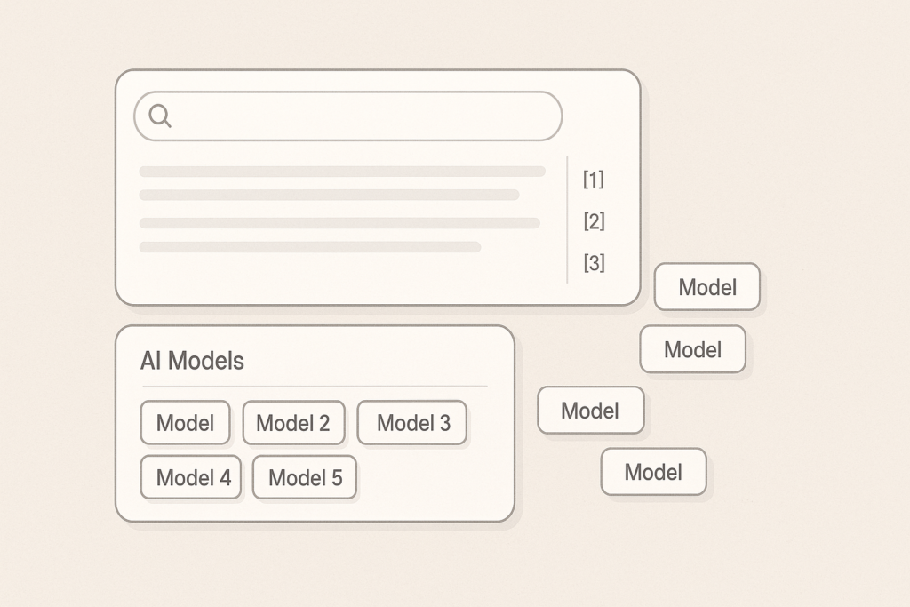Screen dimensions: 910x607
Task: Click the floating Model chip just below topmost one
Action: pos(693,348)
